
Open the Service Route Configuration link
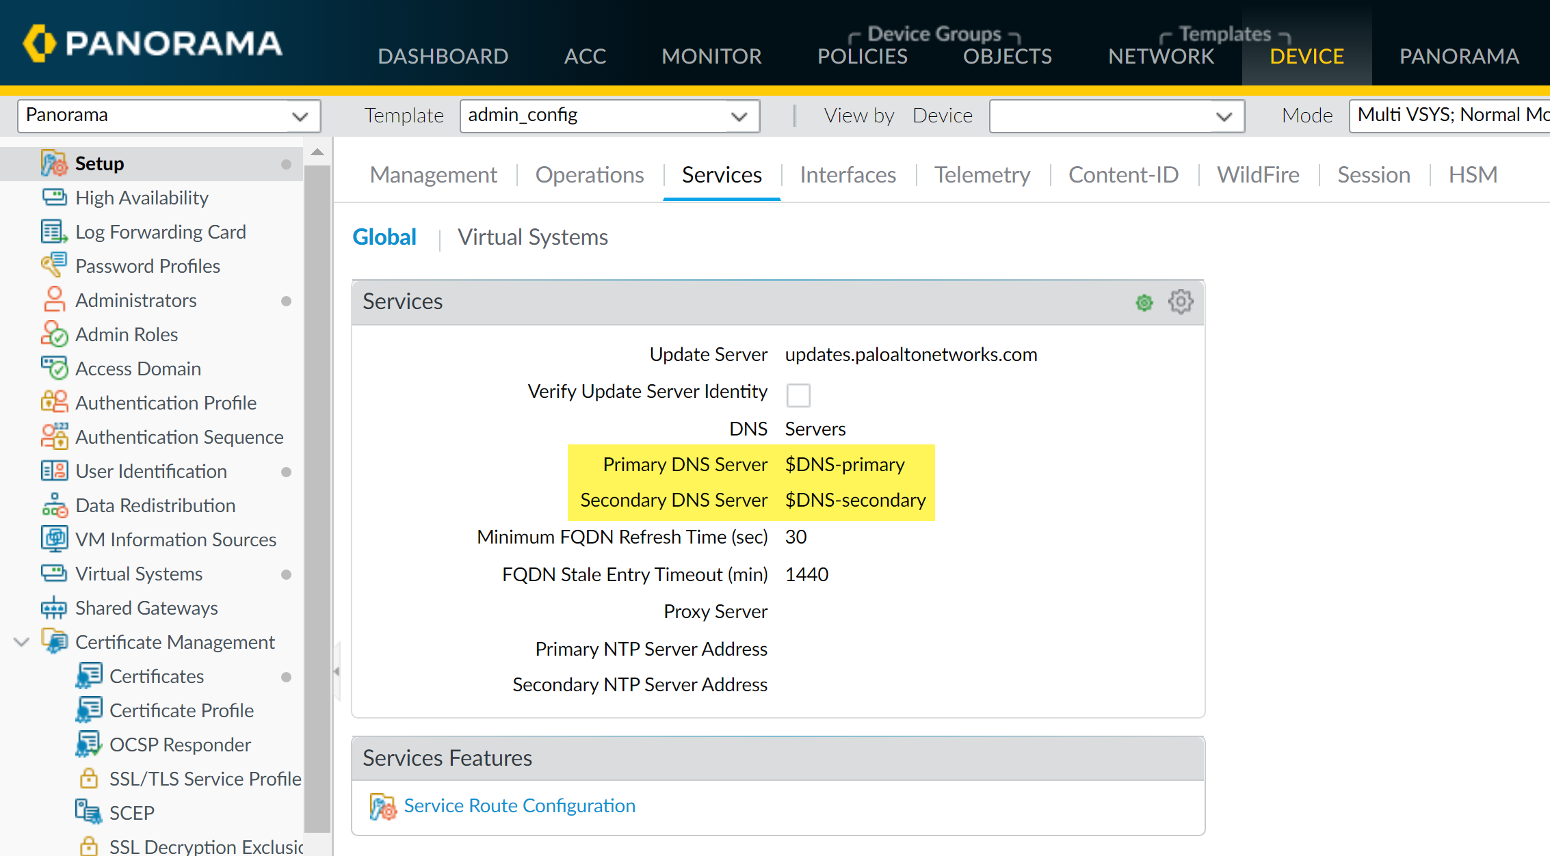coord(519,805)
